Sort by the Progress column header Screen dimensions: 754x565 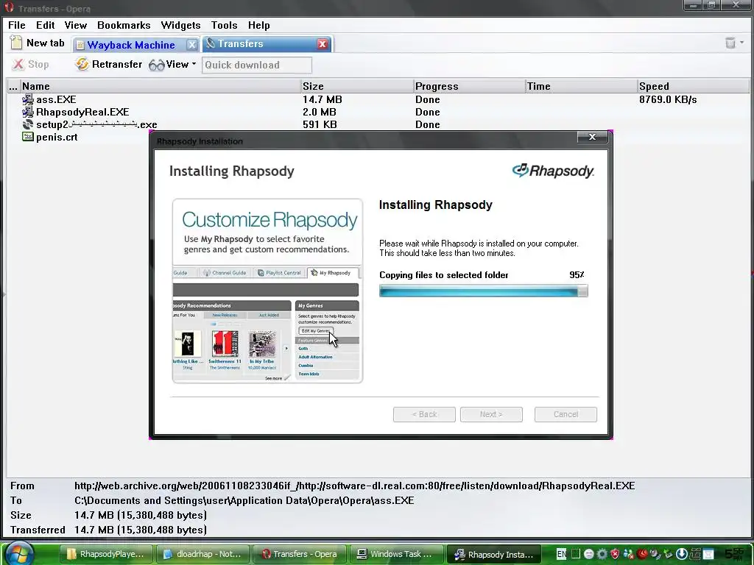click(469, 86)
